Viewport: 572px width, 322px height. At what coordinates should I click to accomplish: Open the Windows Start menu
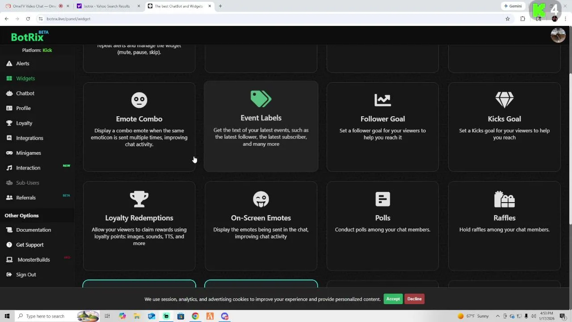(7, 316)
